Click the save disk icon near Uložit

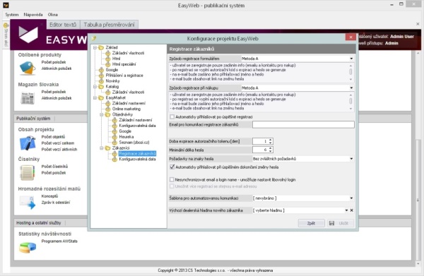point(332,223)
